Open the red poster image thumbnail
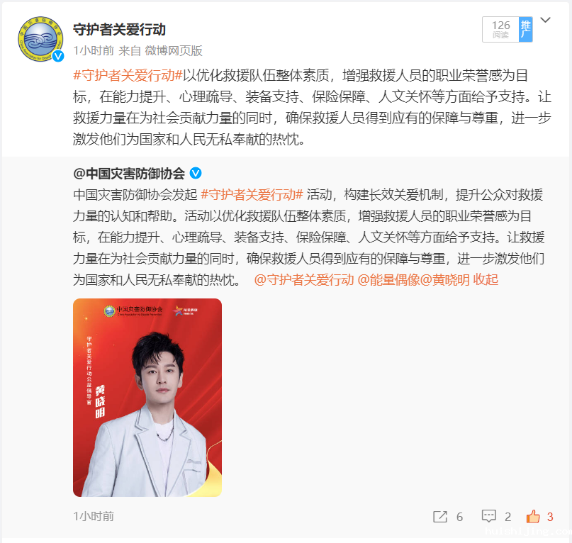Viewport: 572px width, 543px height. pyautogui.click(x=147, y=398)
